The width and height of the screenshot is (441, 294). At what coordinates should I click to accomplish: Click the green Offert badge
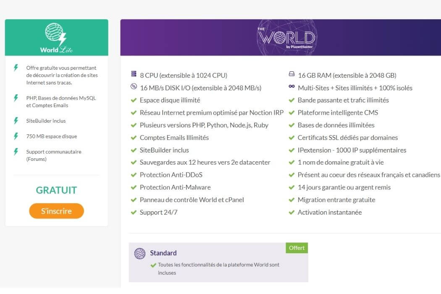[297, 248]
